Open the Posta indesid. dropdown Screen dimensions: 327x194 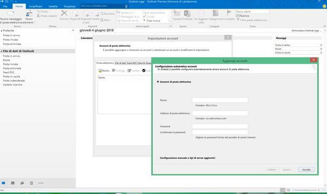(47, 16)
